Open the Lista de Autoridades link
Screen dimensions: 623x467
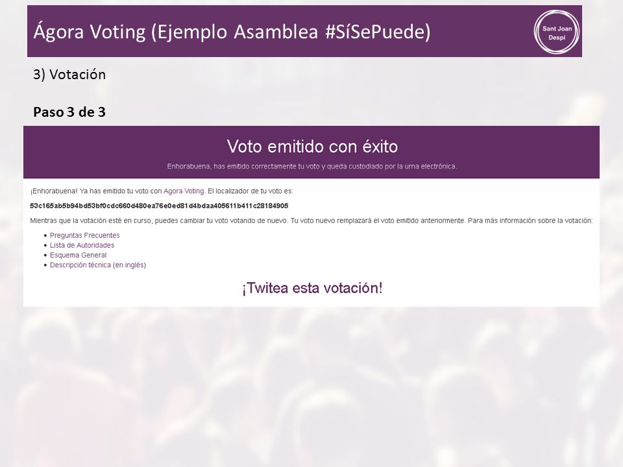pyautogui.click(x=82, y=245)
